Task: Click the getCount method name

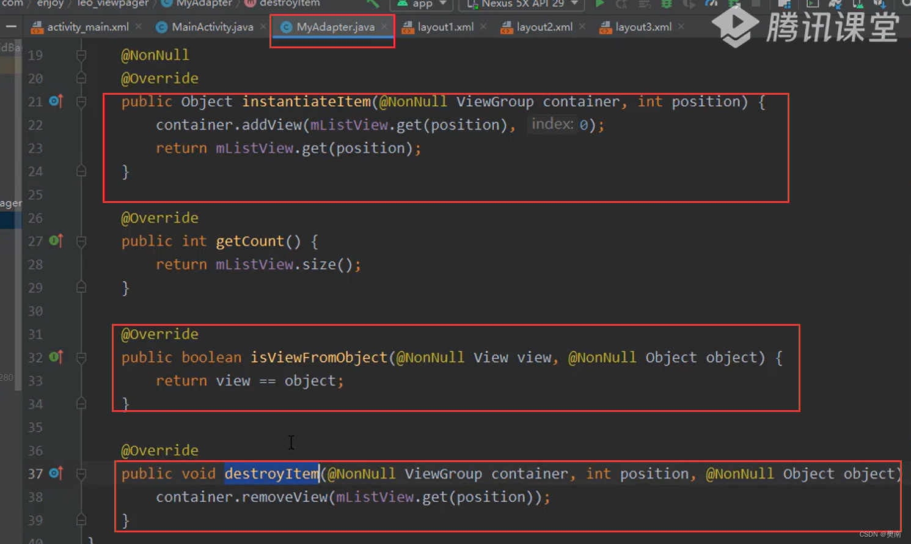Action: click(x=250, y=241)
